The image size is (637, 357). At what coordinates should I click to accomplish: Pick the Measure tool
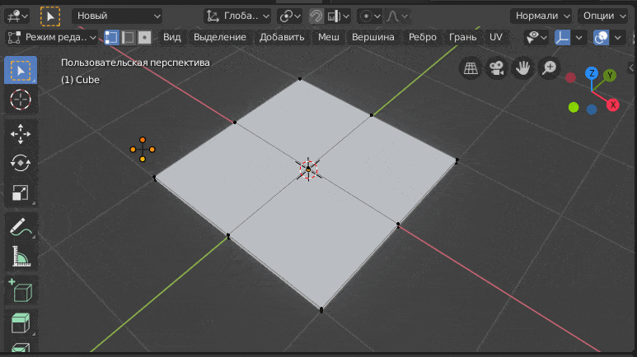[21, 257]
